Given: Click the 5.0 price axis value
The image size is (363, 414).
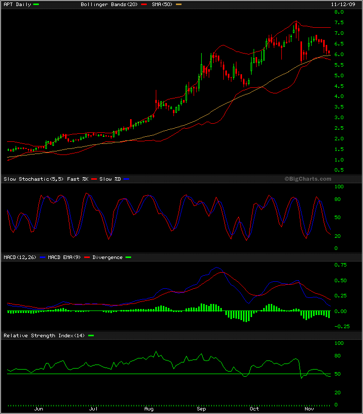Looking at the screenshot, I should [339, 76].
